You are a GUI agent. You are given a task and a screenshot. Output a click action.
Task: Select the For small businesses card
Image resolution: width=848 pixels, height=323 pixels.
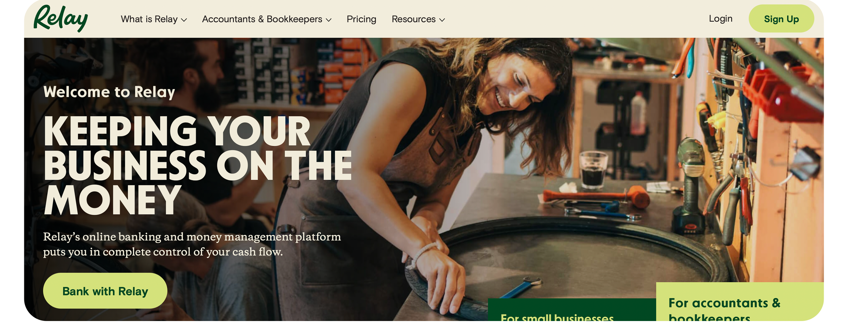point(572,309)
